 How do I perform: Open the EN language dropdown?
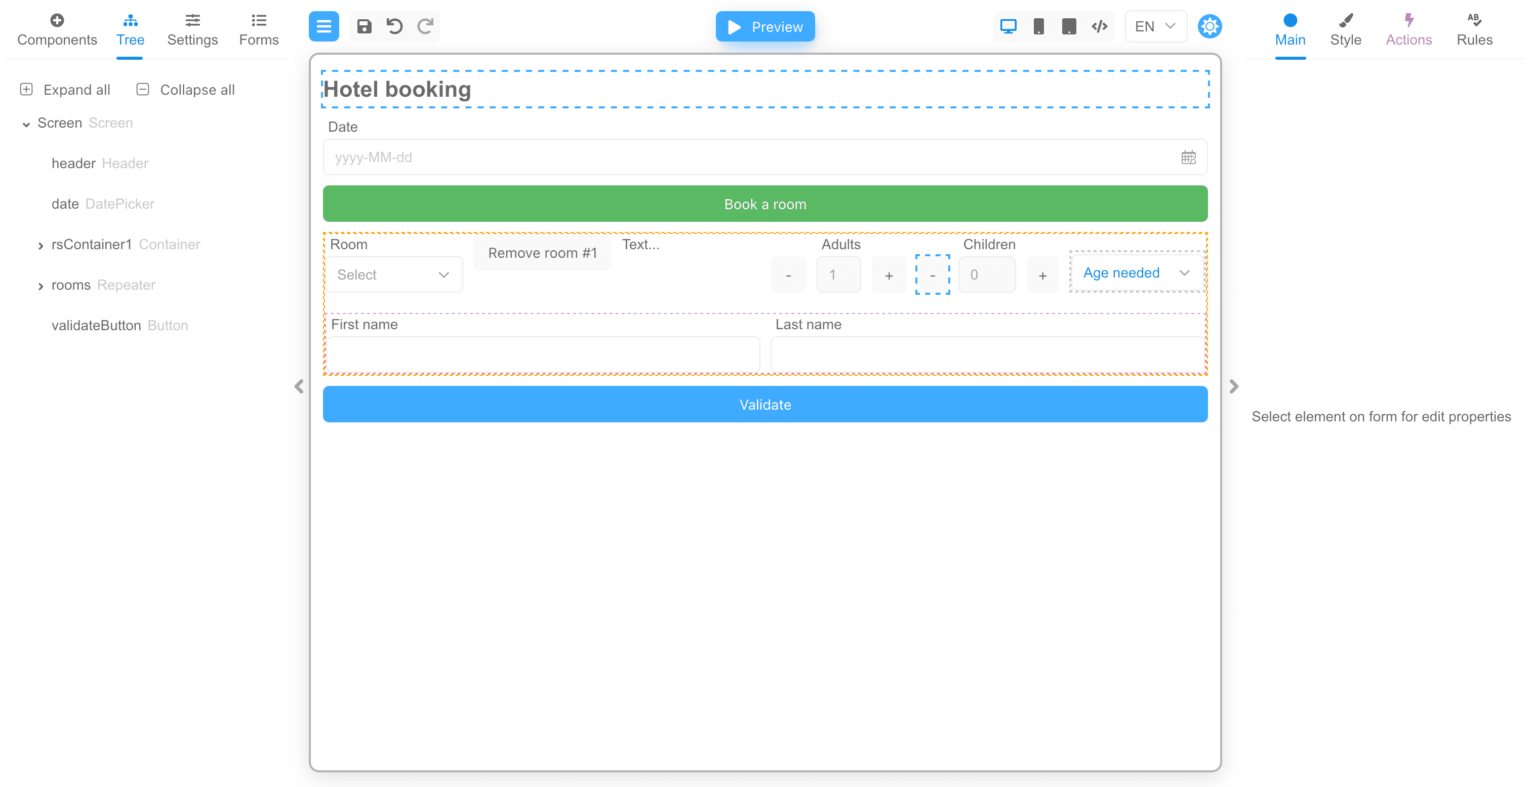point(1155,26)
